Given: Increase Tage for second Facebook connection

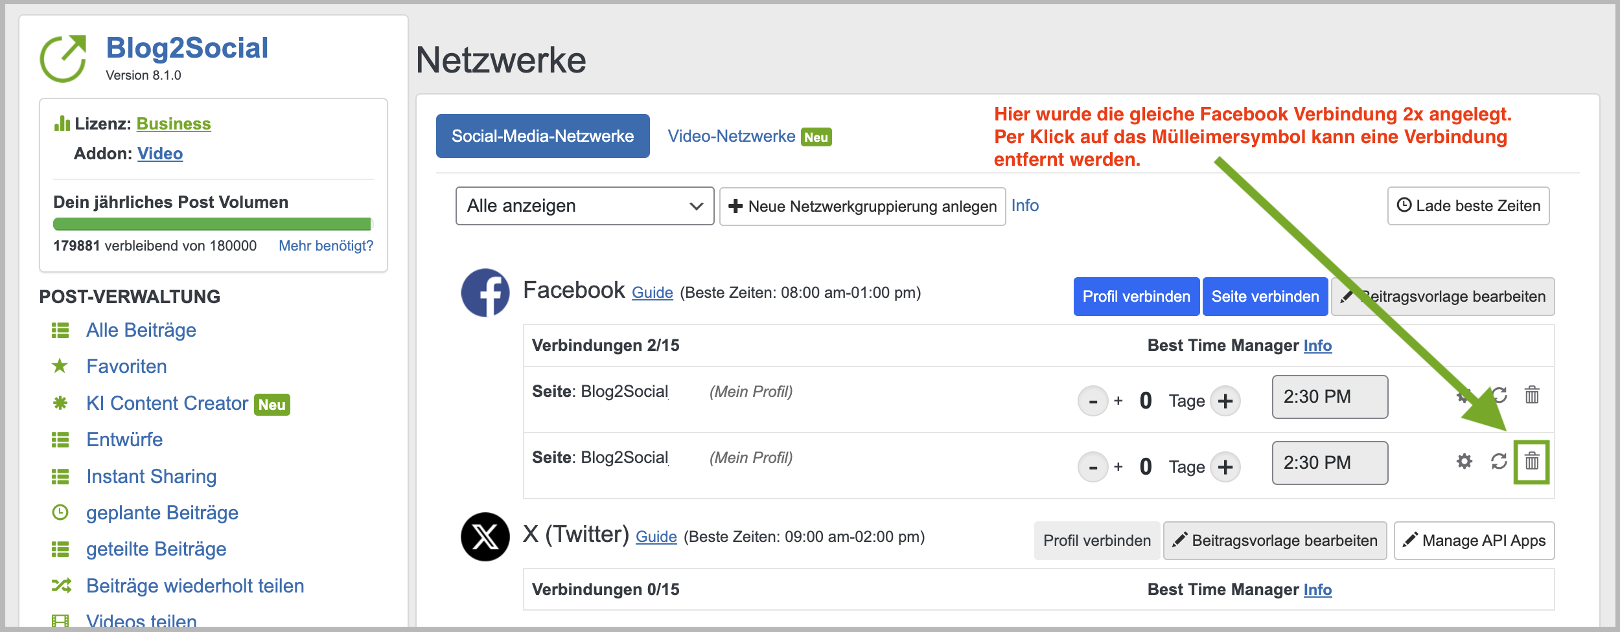Looking at the screenshot, I should coord(1225,467).
